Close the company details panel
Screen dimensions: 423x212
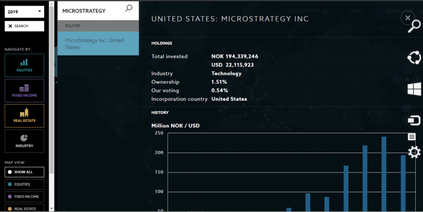[408, 18]
